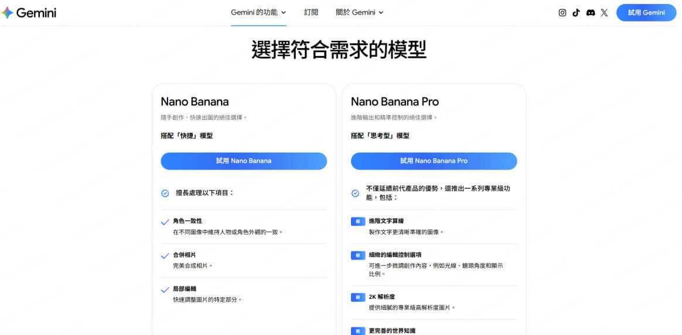The height and width of the screenshot is (335, 682).
Task: Click the 角色一致性 feature title
Action: click(x=187, y=221)
